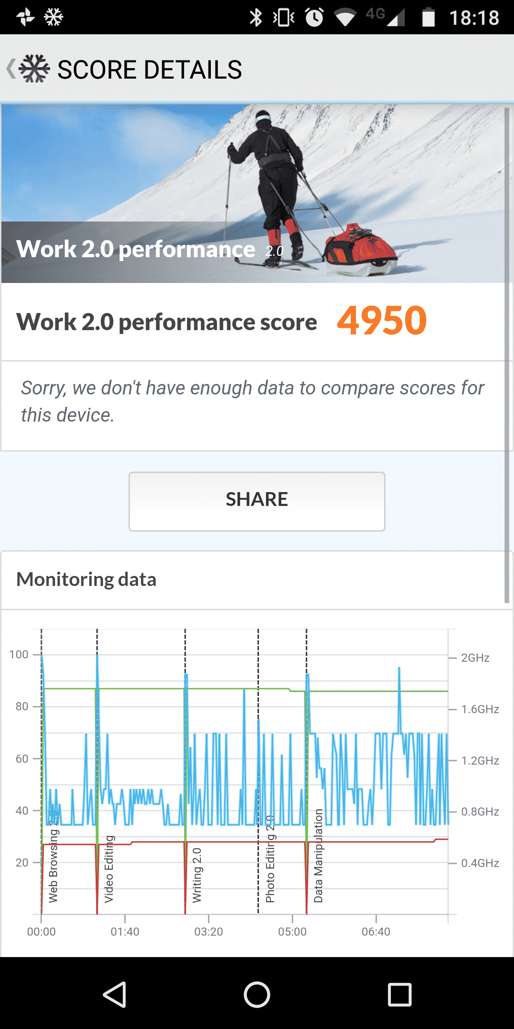Tap the orange 4950 score value
The height and width of the screenshot is (1029, 514).
(382, 321)
